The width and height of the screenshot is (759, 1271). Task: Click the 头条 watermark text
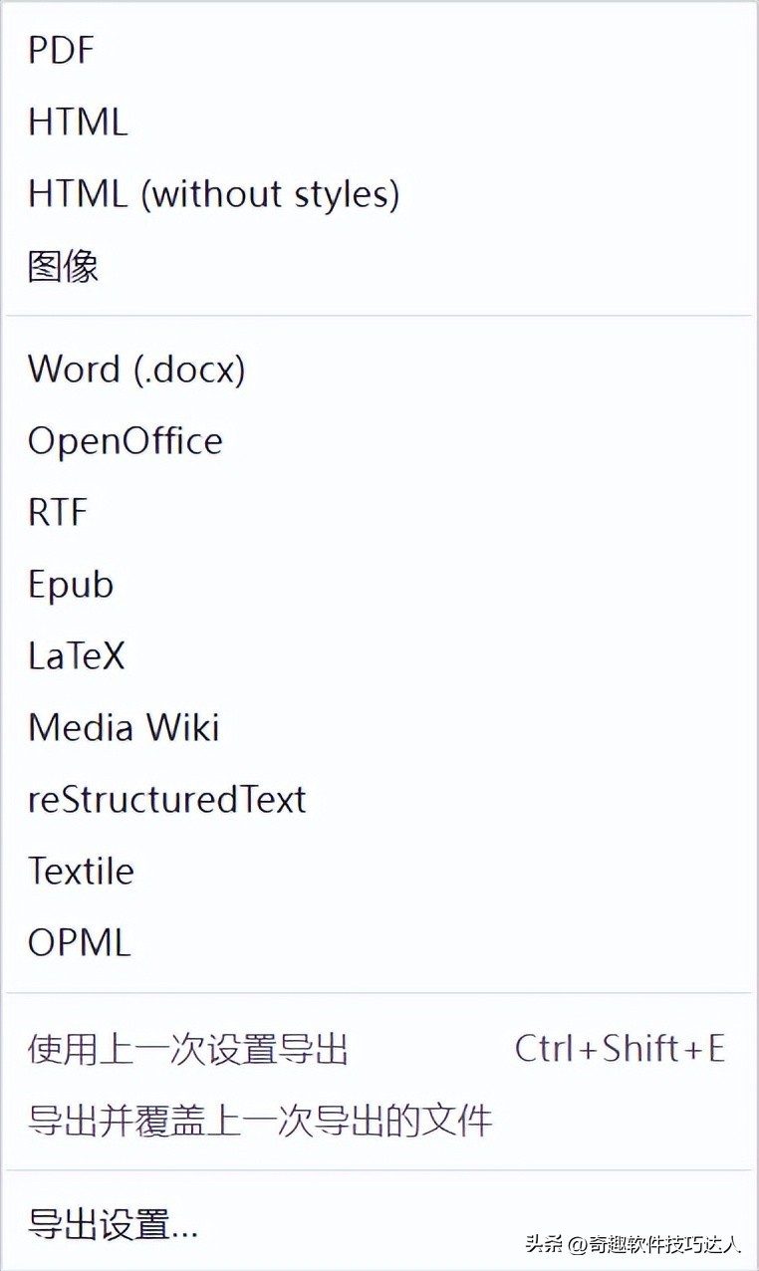(x=544, y=1244)
